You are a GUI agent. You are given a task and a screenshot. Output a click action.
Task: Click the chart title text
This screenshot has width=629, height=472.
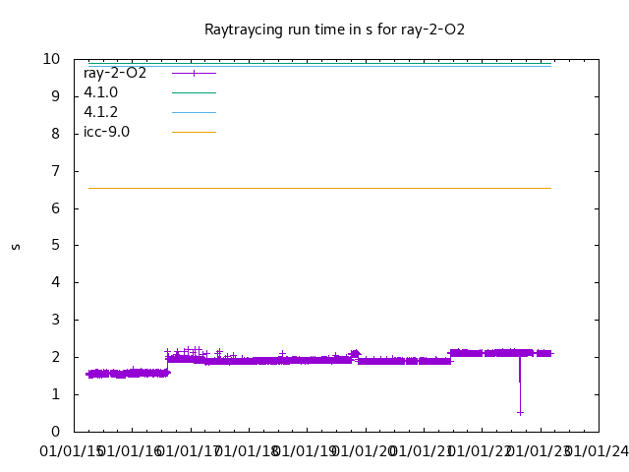pos(334,29)
